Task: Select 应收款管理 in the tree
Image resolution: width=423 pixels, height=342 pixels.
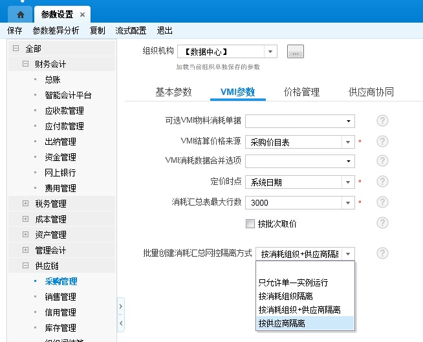Action: 64,111
